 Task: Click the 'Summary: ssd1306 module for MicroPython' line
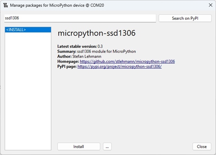[x=96, y=51]
